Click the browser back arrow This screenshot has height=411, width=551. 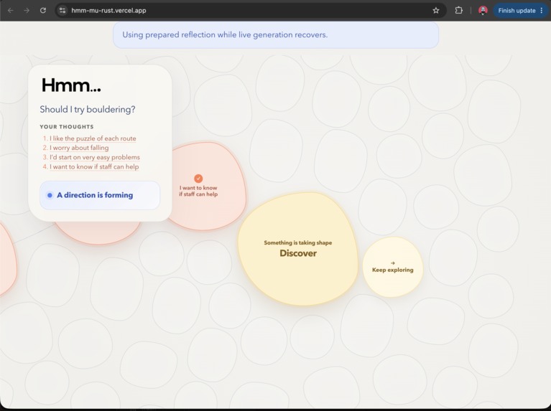tap(11, 11)
